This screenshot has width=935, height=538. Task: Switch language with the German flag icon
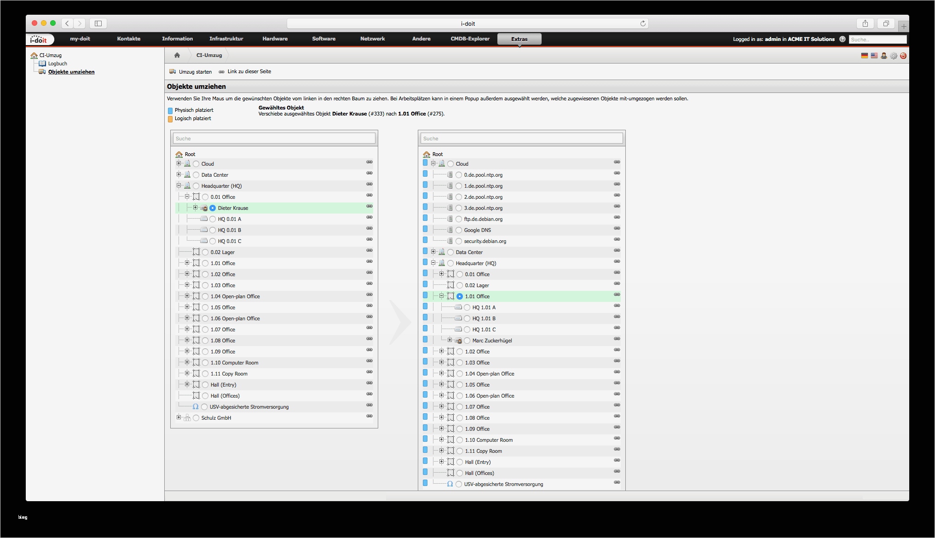point(864,56)
